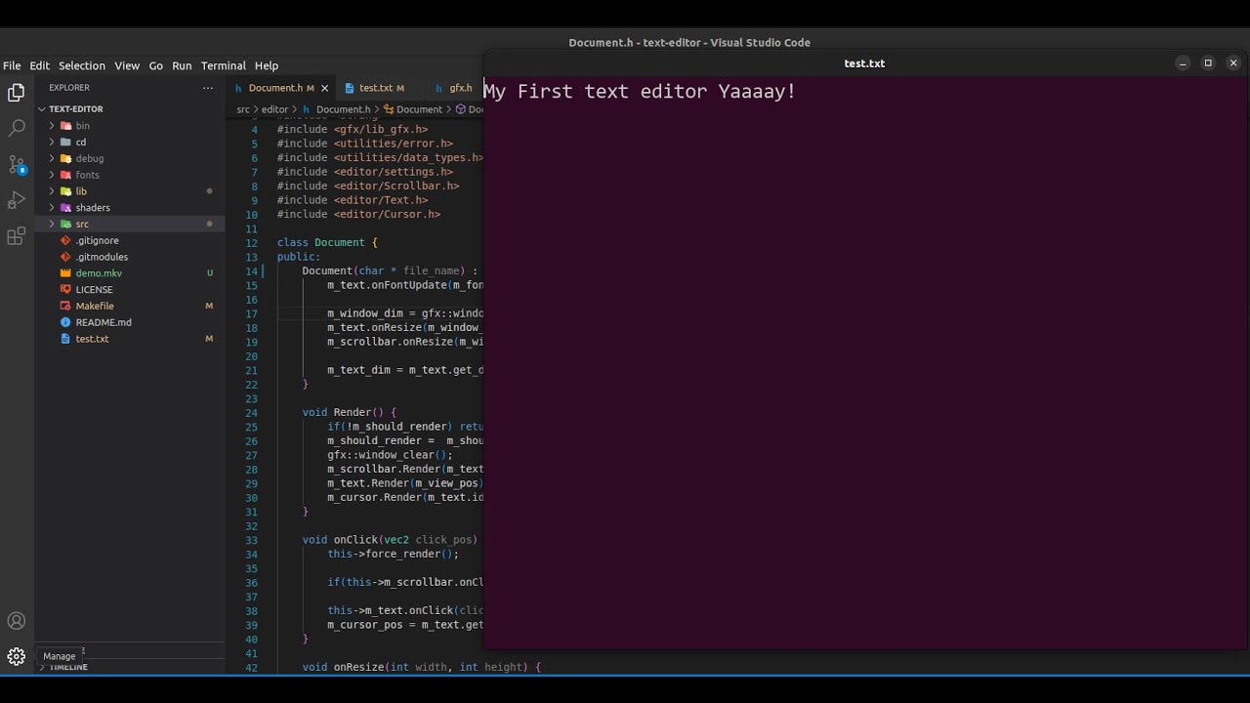Open Run and Debug view

(x=17, y=200)
